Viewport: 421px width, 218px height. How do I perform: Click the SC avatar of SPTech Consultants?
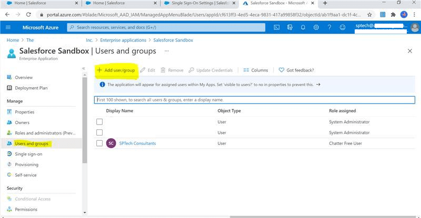click(x=111, y=143)
